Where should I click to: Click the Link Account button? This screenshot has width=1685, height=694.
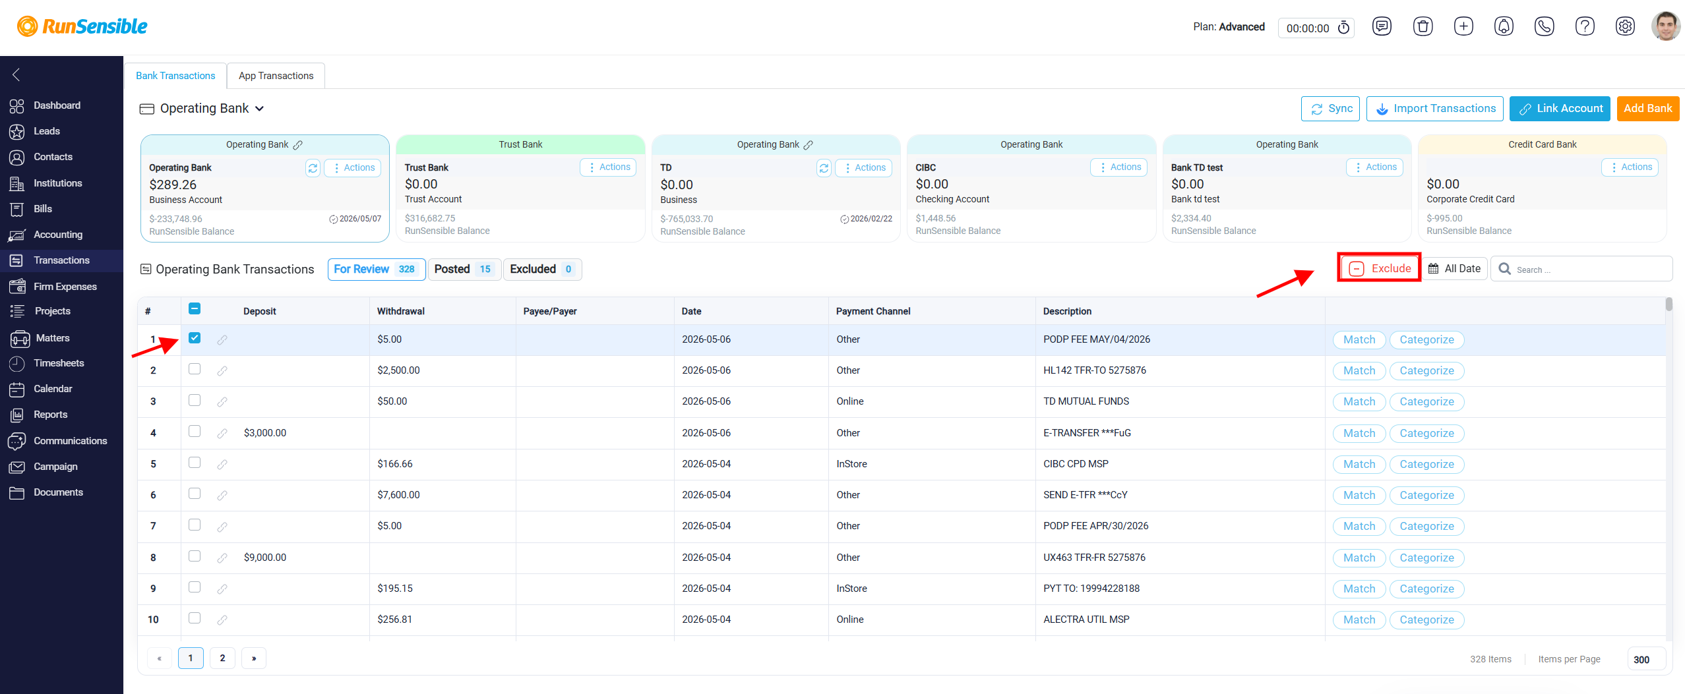[x=1560, y=109]
